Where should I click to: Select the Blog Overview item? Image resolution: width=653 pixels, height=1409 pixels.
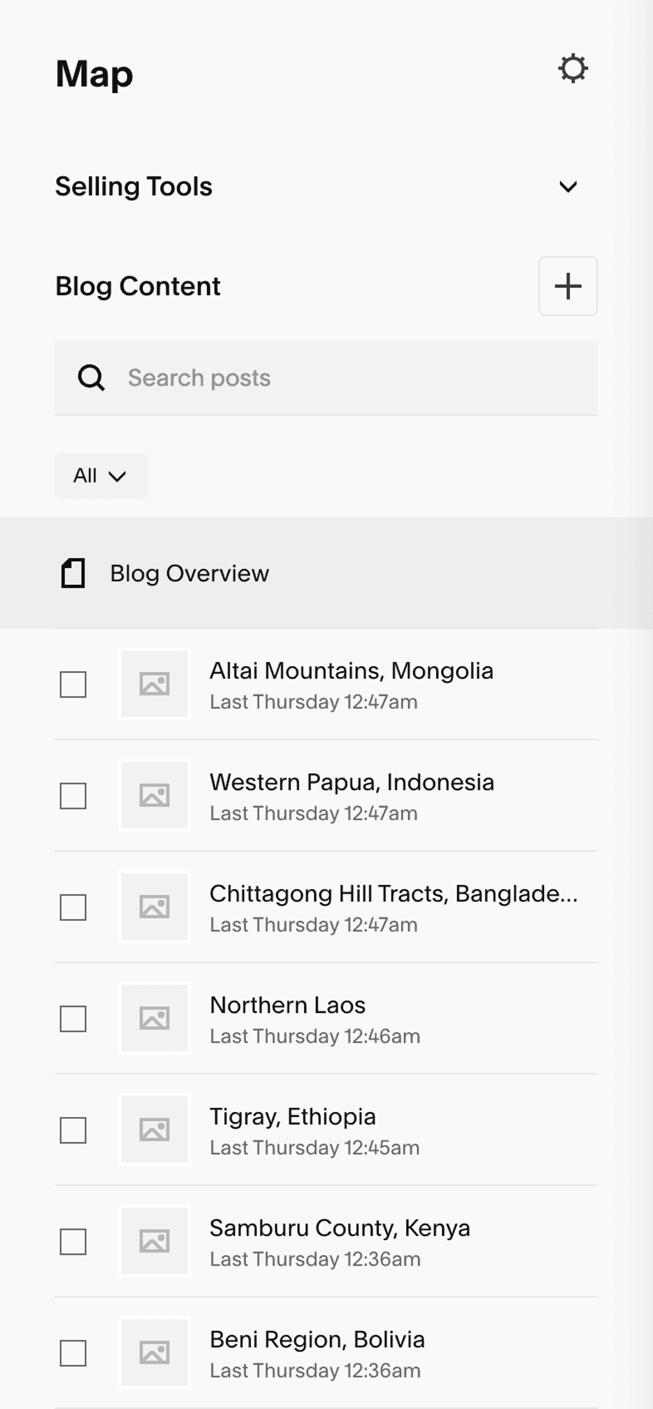326,573
